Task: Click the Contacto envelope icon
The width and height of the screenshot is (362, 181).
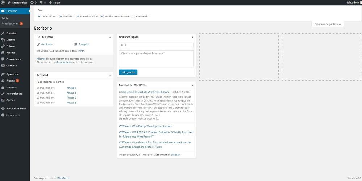Action: [3, 66]
